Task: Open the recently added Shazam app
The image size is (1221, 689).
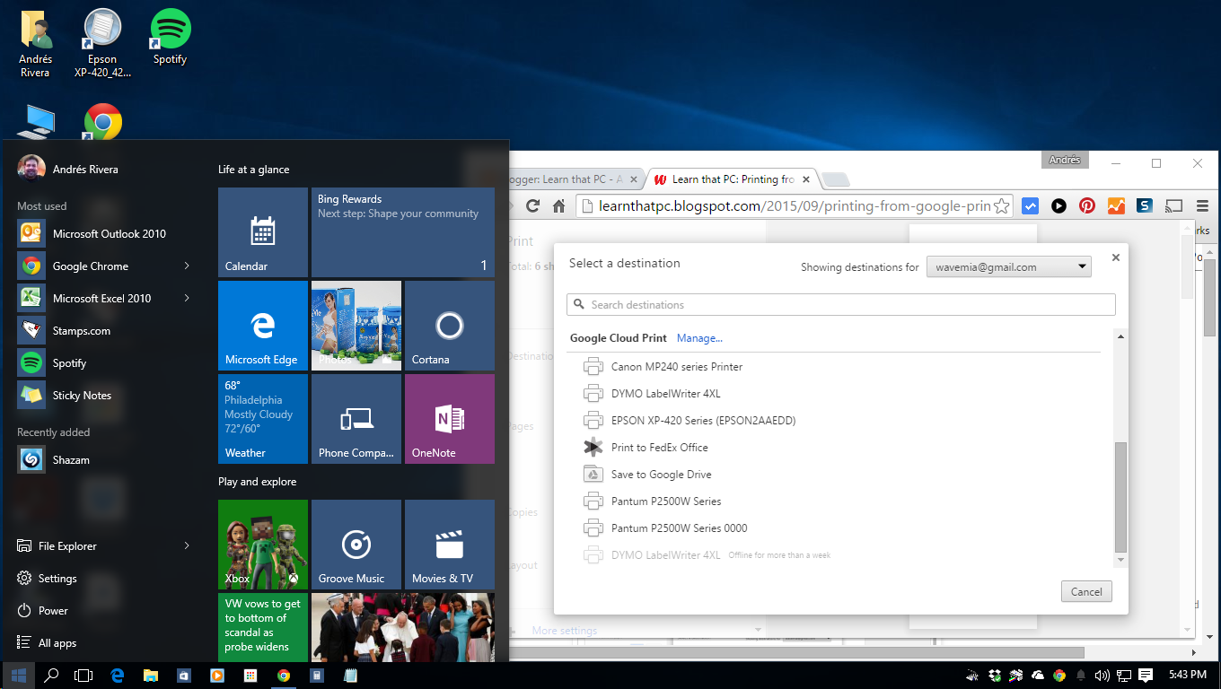Action: 105,459
